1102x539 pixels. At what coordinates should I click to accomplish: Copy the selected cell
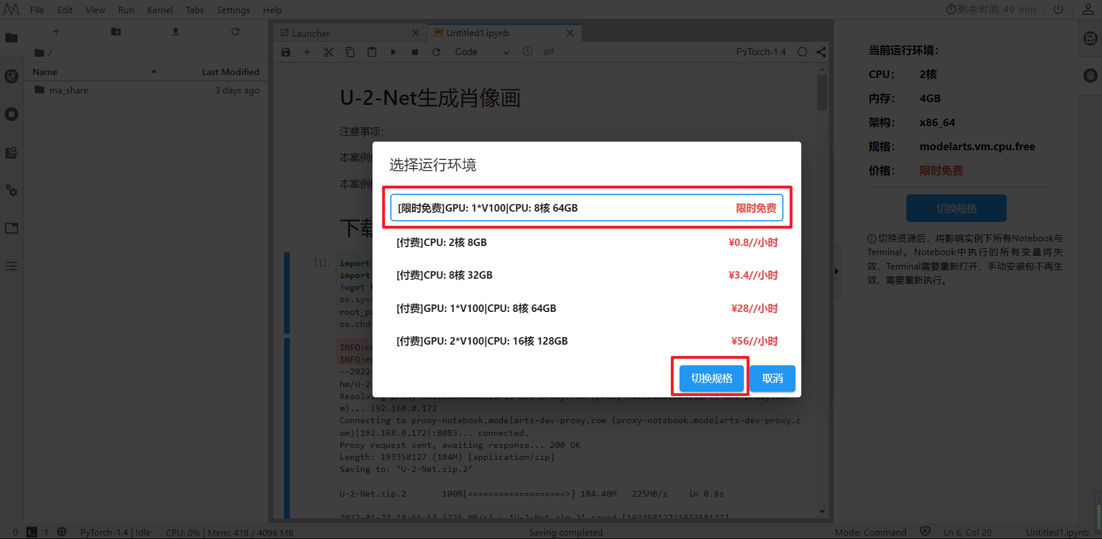click(350, 52)
